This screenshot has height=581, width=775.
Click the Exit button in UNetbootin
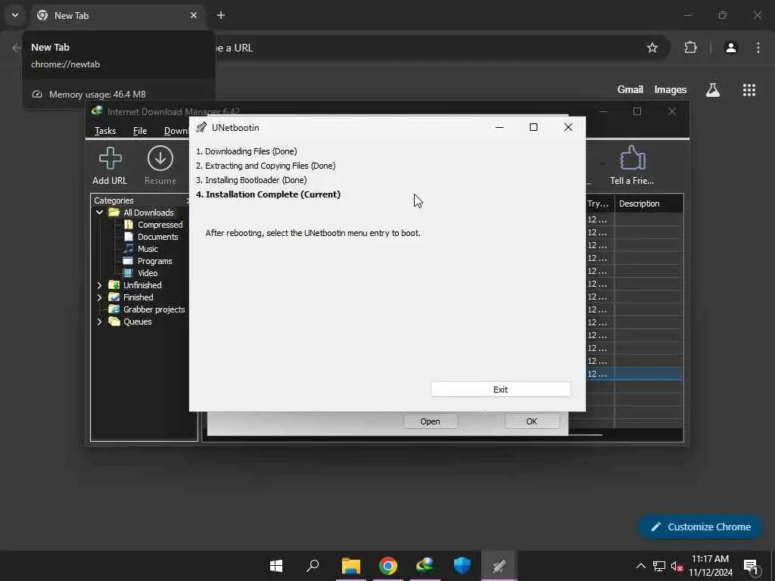pyautogui.click(x=501, y=390)
